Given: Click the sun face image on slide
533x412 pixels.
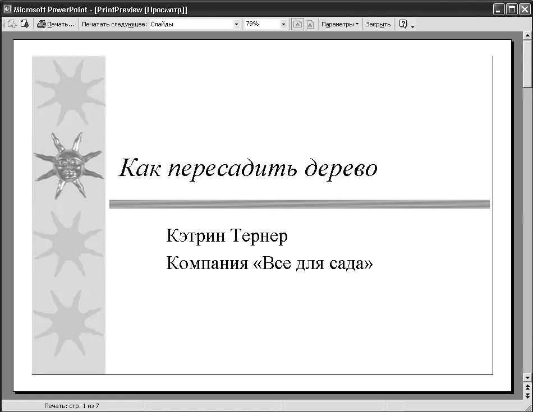Looking at the screenshot, I should (x=68, y=166).
